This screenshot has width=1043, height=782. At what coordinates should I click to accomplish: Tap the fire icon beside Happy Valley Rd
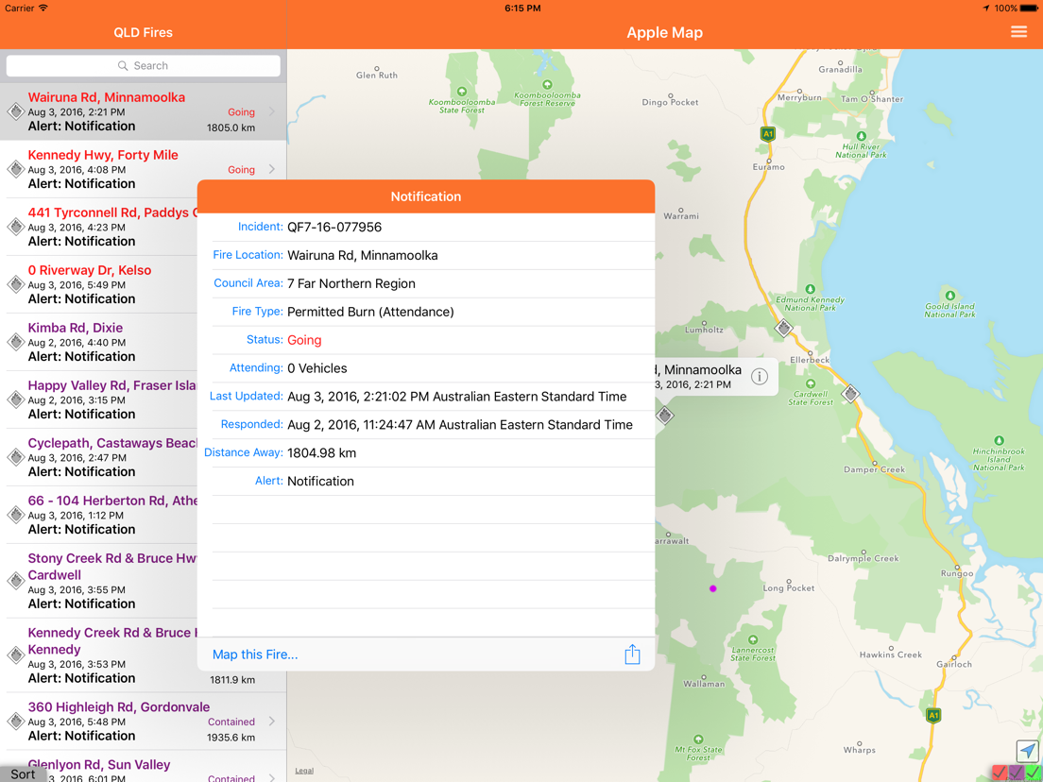16,399
